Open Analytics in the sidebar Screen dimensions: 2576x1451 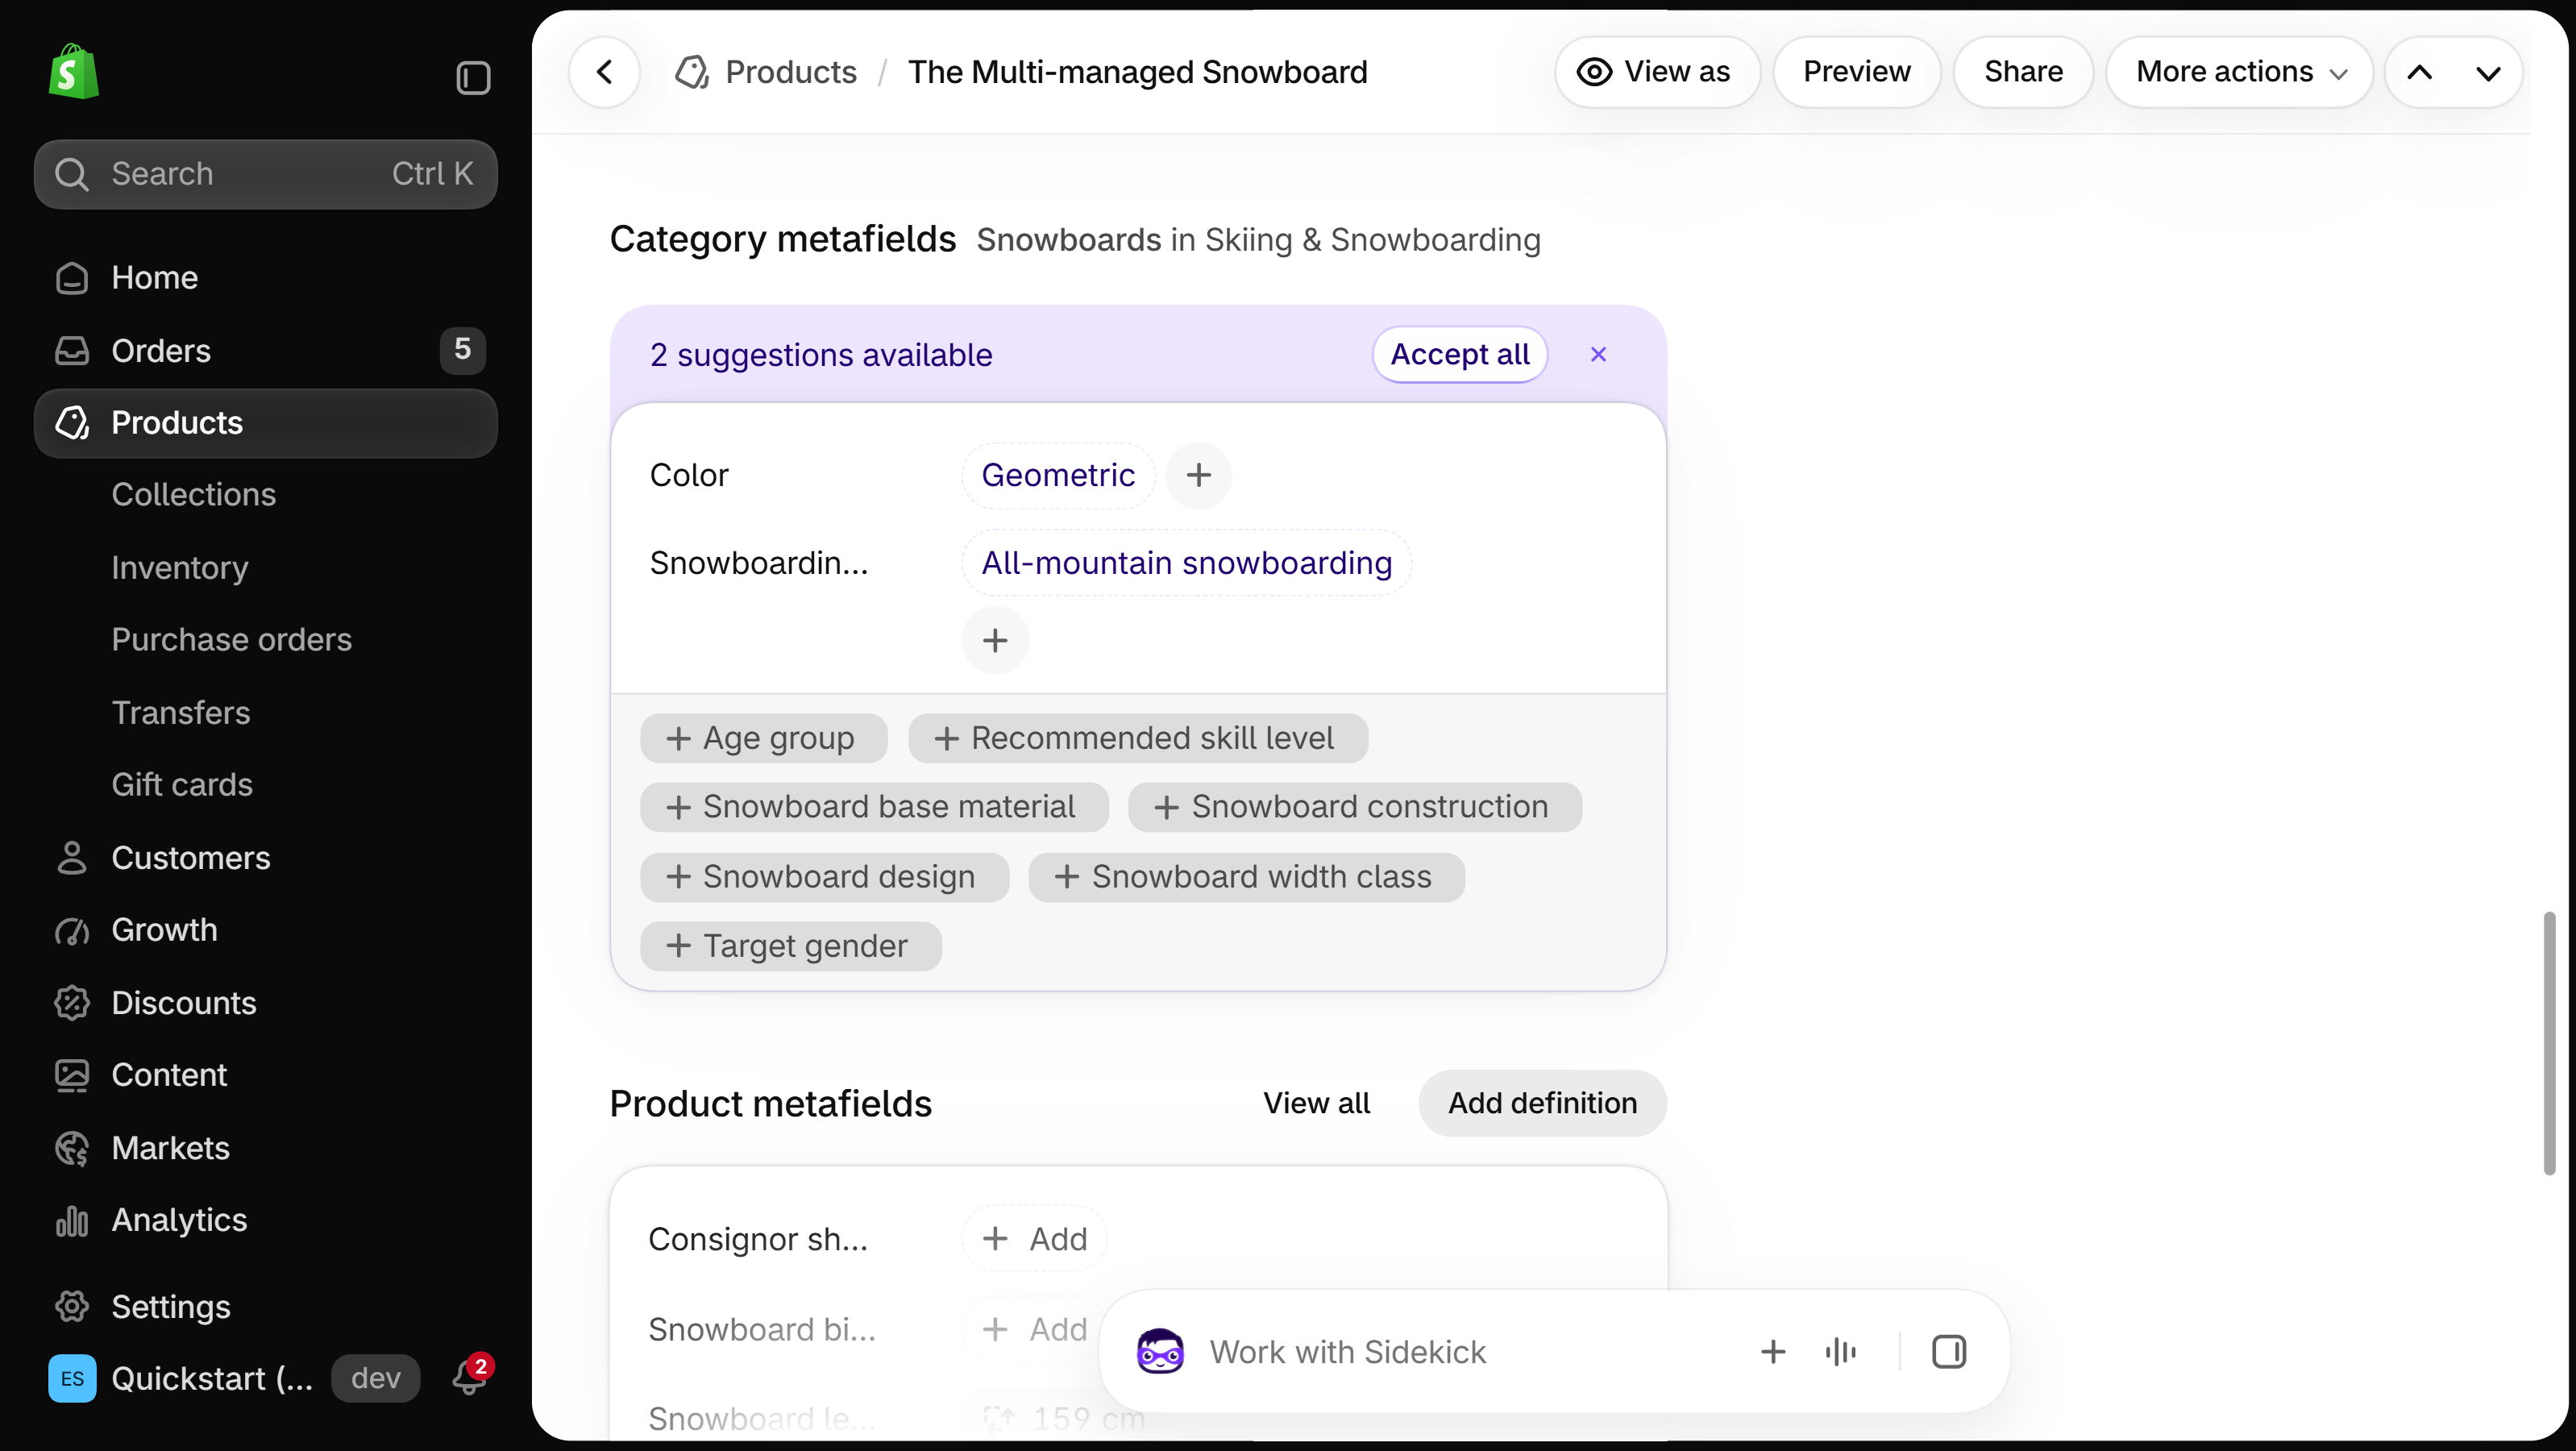[265, 1219]
